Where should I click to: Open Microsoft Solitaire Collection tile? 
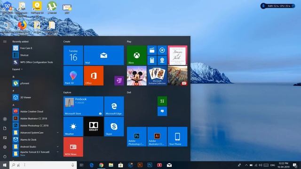coord(157,76)
